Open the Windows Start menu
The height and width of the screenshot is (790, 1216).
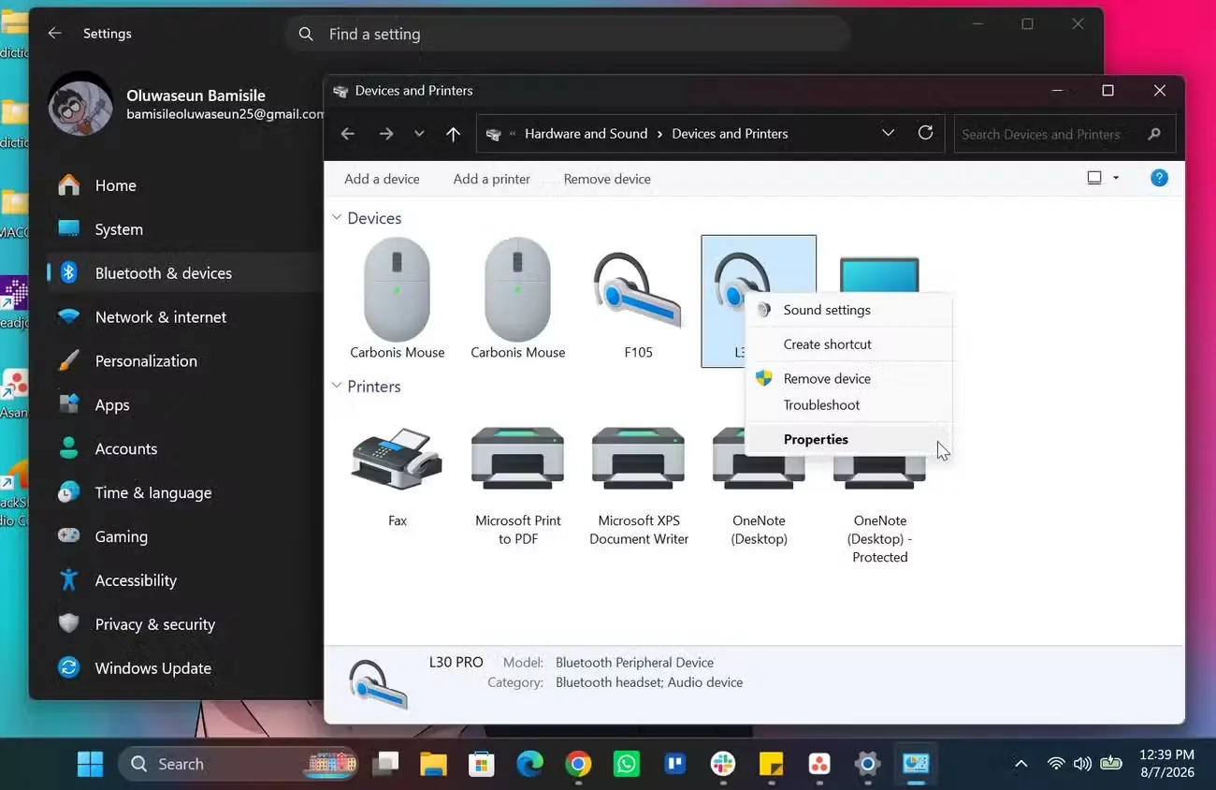pos(91,764)
